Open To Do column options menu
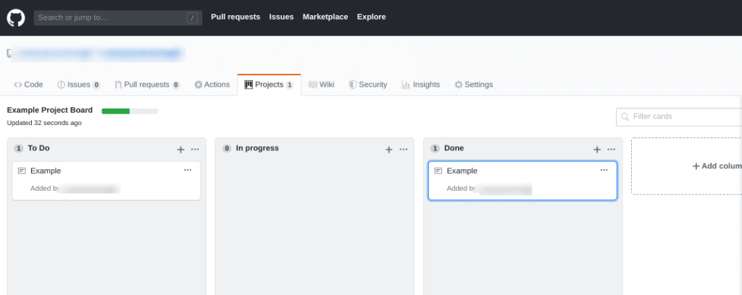Viewport: 742px width, 295px height. (x=195, y=149)
